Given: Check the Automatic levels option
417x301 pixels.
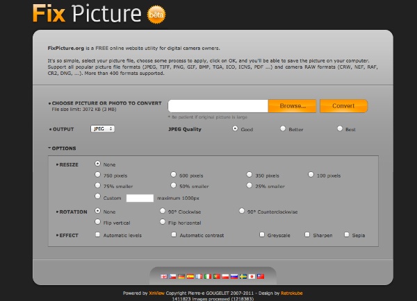Looking at the screenshot, I should (x=98, y=235).
